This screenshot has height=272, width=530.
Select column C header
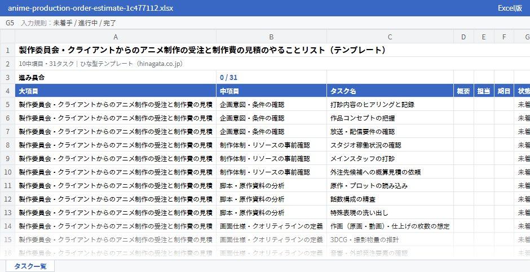pyautogui.click(x=390, y=37)
